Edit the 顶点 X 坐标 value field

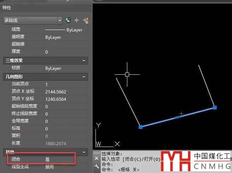[x=65, y=92]
